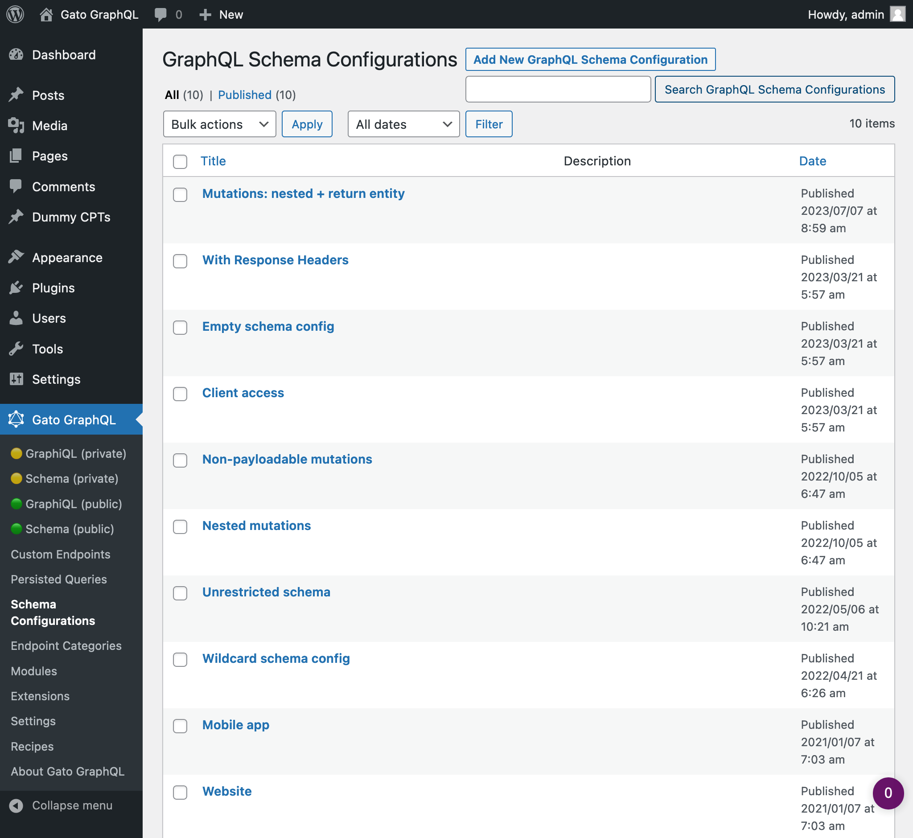Click Add New GraphQL Schema Configuration button
Viewport: 913px width, 838px height.
(x=590, y=59)
